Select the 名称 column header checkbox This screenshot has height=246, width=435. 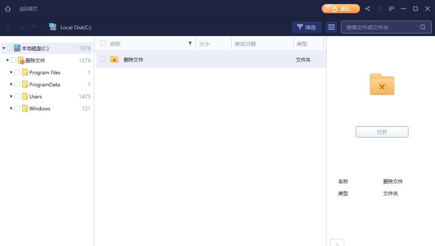coord(103,44)
